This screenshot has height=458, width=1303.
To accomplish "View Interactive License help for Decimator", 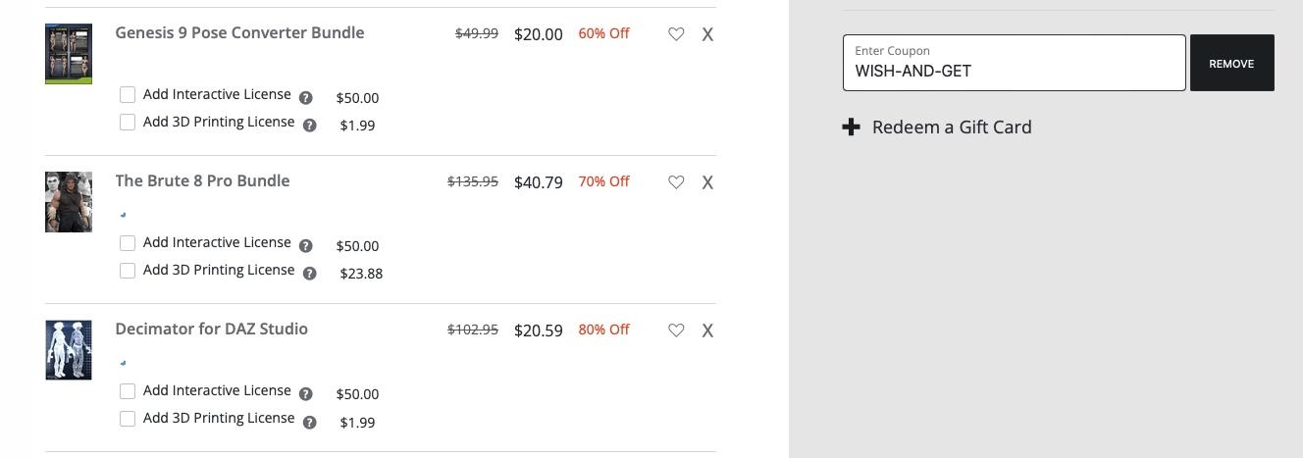I will 306,394.
